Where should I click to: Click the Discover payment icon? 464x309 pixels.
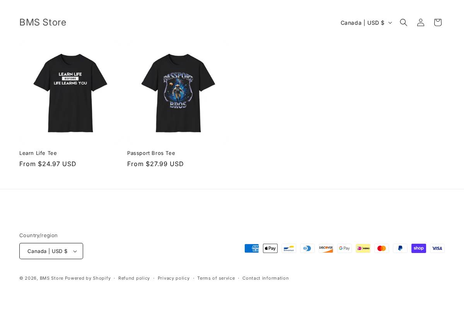click(x=326, y=248)
